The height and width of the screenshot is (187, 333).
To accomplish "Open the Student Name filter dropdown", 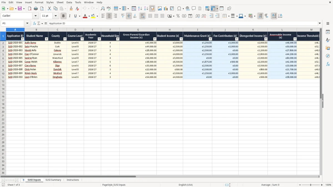I will (x=46, y=39).
